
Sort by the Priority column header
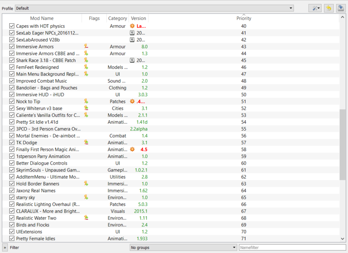click(244, 18)
